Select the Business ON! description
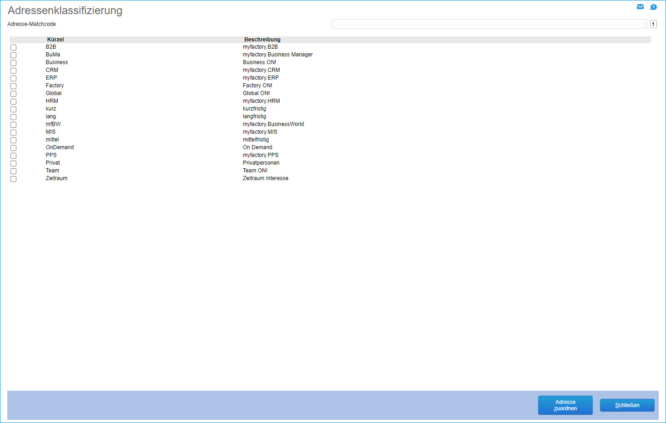666x423 pixels. pyautogui.click(x=259, y=62)
